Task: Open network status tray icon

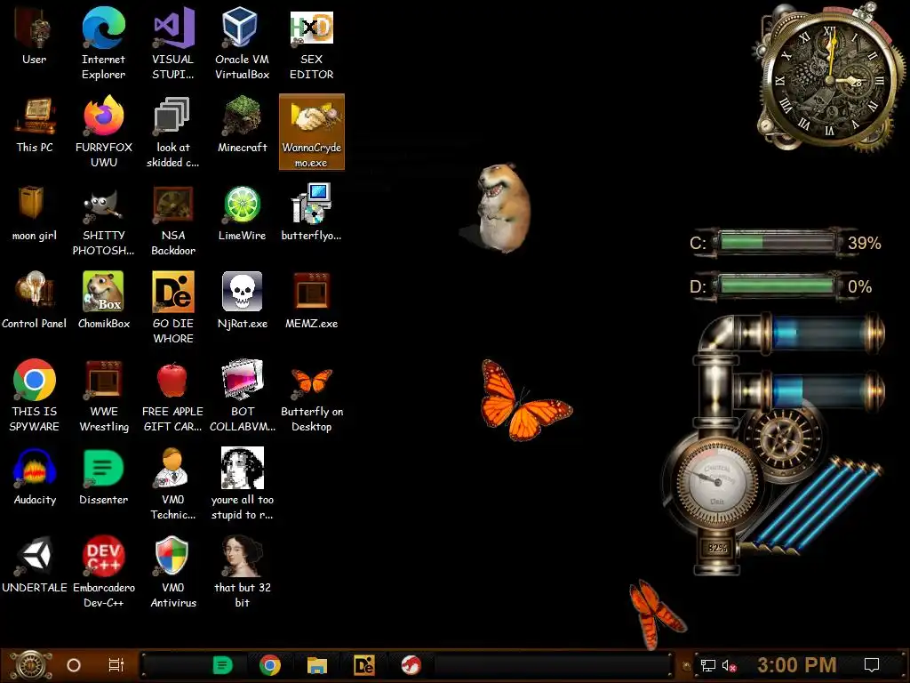Action: point(708,665)
